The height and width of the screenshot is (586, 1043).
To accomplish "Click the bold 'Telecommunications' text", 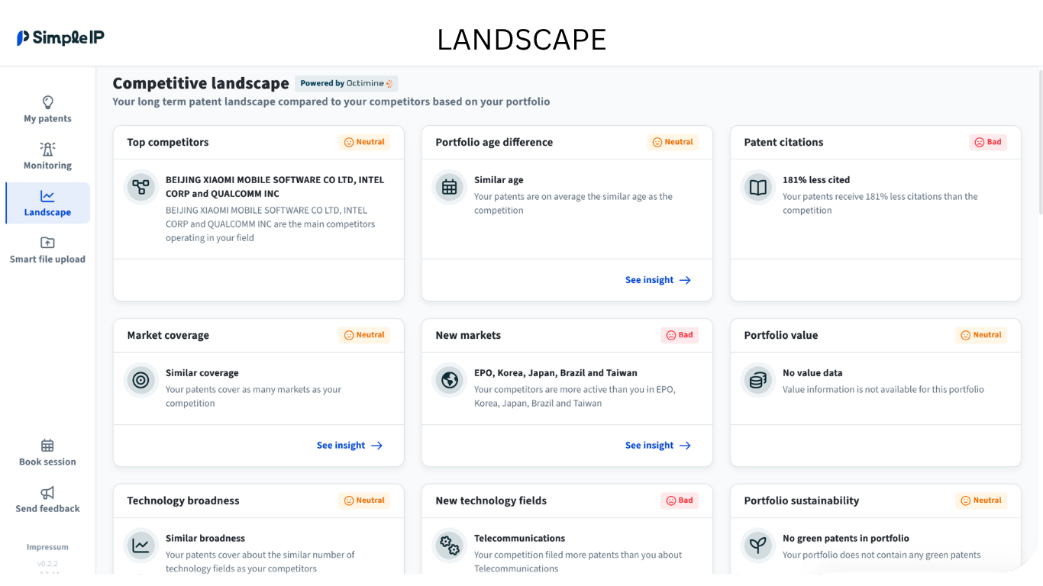I will point(520,539).
